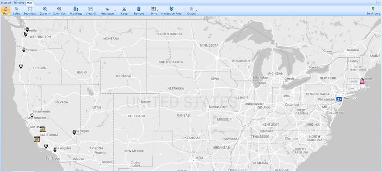Select the pin just south of Seattle
This screenshot has height=172, width=382.
pos(26,34)
